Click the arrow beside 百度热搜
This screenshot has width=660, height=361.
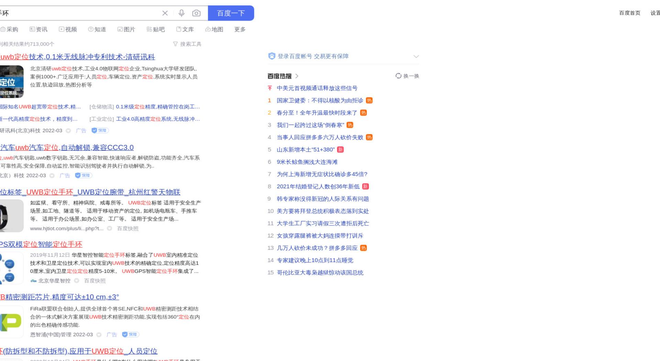(x=297, y=76)
